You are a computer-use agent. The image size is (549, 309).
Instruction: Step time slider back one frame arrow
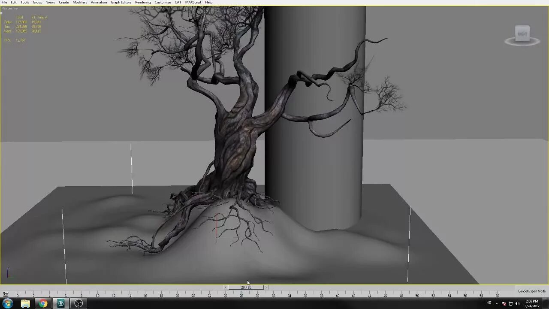click(x=226, y=288)
